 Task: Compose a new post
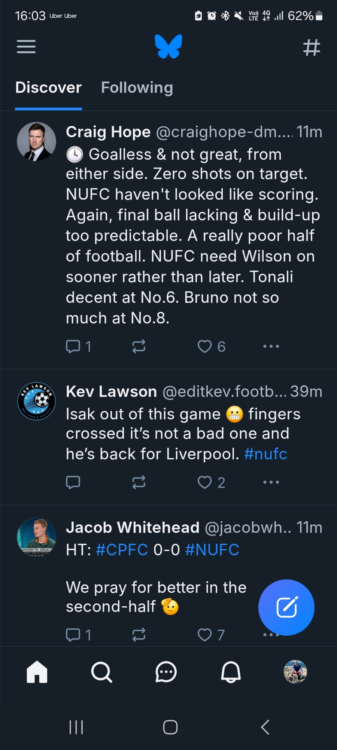coord(286,607)
